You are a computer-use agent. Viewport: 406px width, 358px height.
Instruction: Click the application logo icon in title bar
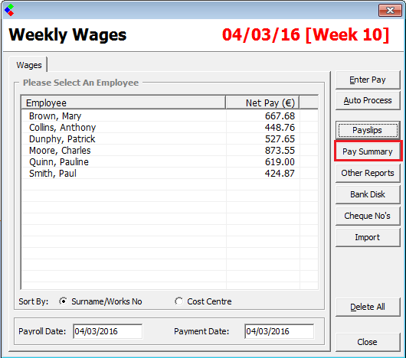point(9,10)
